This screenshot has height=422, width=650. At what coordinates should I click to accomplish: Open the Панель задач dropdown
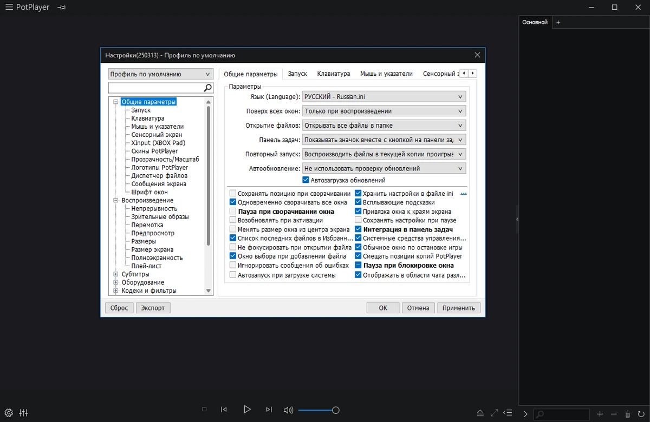pyautogui.click(x=384, y=140)
